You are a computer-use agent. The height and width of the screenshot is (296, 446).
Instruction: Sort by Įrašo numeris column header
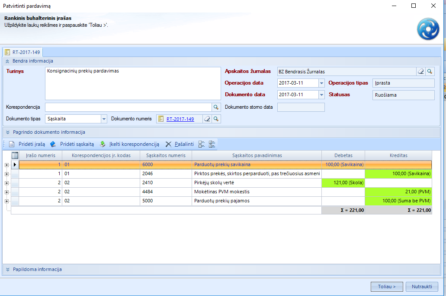pos(40,155)
